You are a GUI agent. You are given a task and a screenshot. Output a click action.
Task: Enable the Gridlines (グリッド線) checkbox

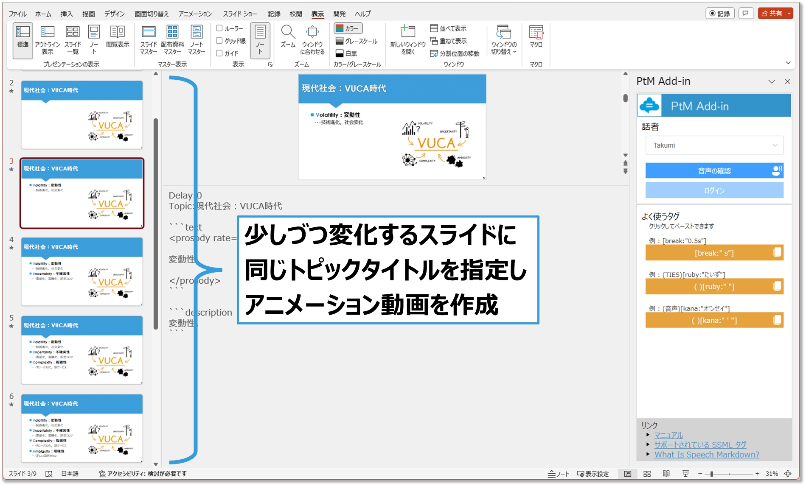(219, 41)
